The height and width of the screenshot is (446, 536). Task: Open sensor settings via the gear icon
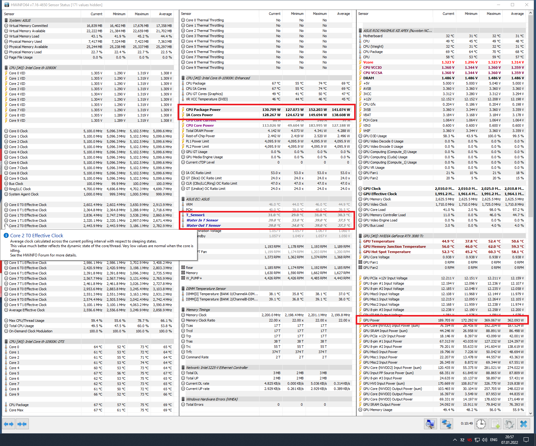pos(509,424)
